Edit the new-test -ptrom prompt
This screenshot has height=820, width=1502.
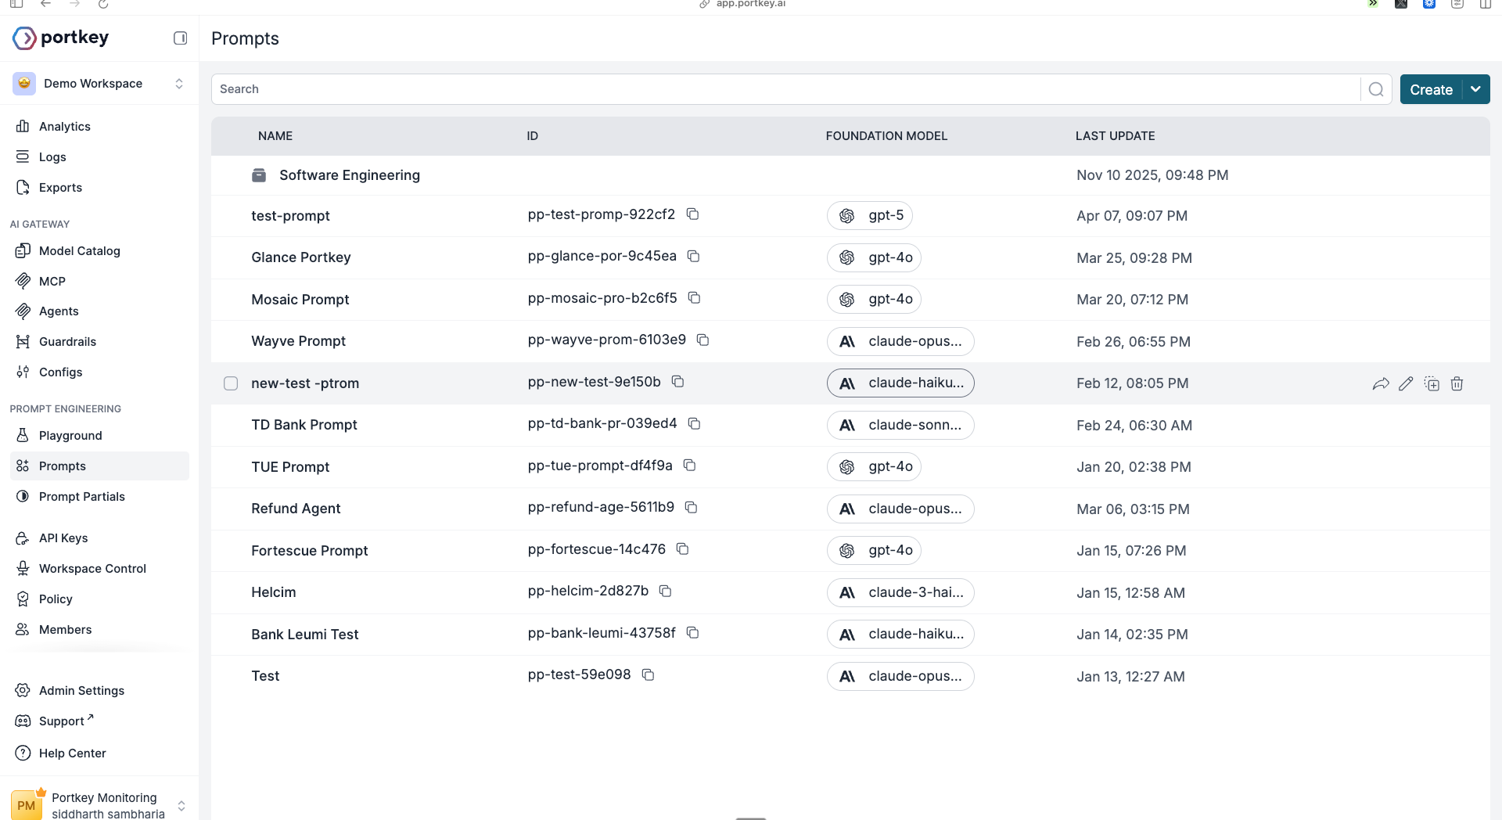[1406, 383]
